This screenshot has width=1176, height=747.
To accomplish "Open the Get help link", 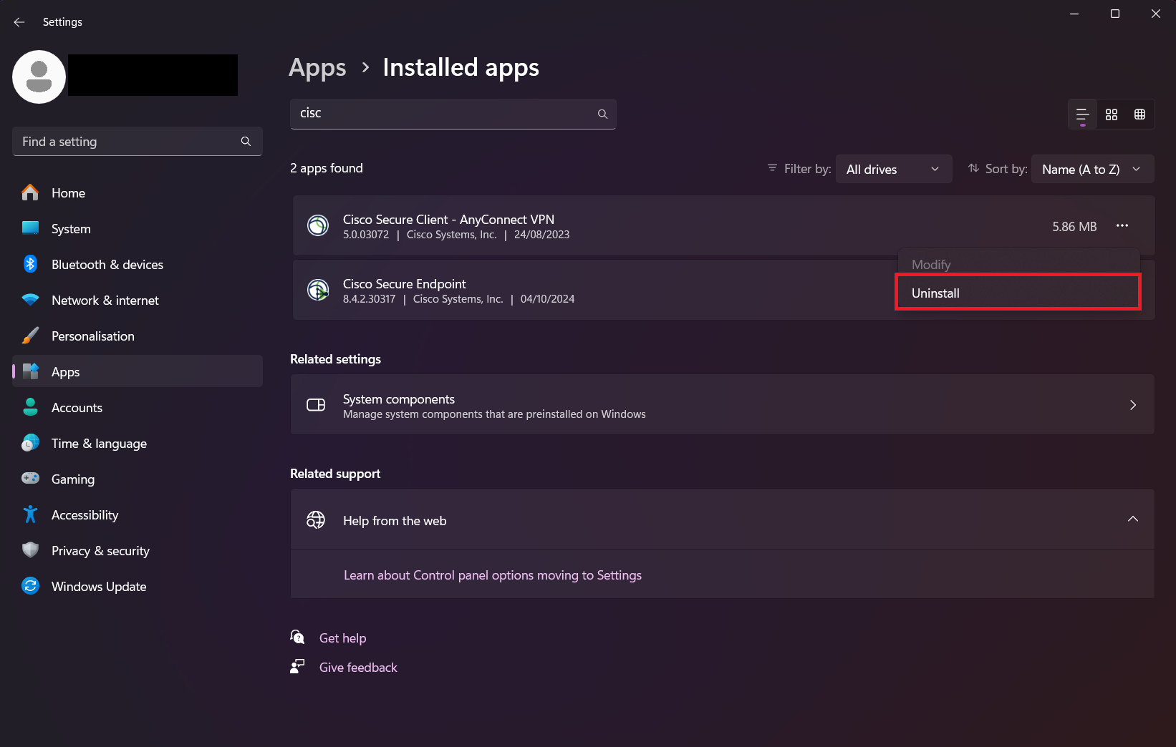I will (x=342, y=638).
